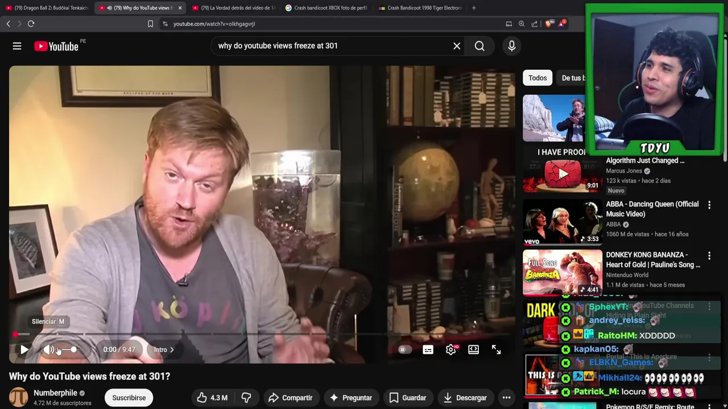Screen dimensions: 728x409
Task: Click the cast/media icon in address bar
Action: coord(508,24)
